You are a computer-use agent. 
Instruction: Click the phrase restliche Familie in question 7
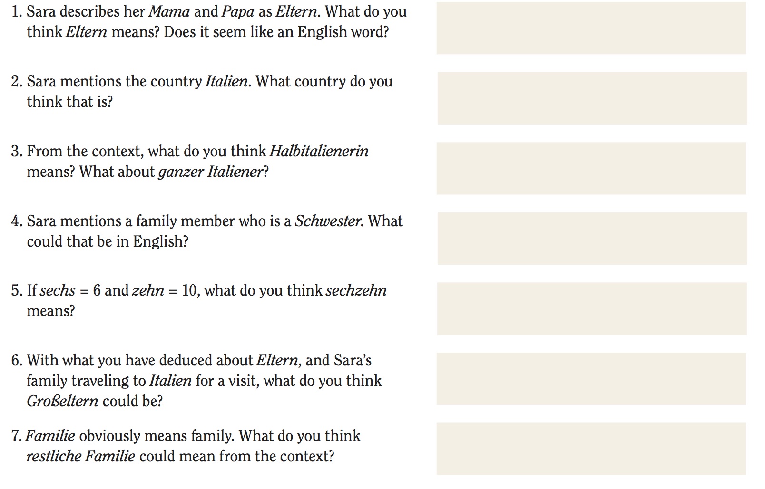tap(81, 457)
